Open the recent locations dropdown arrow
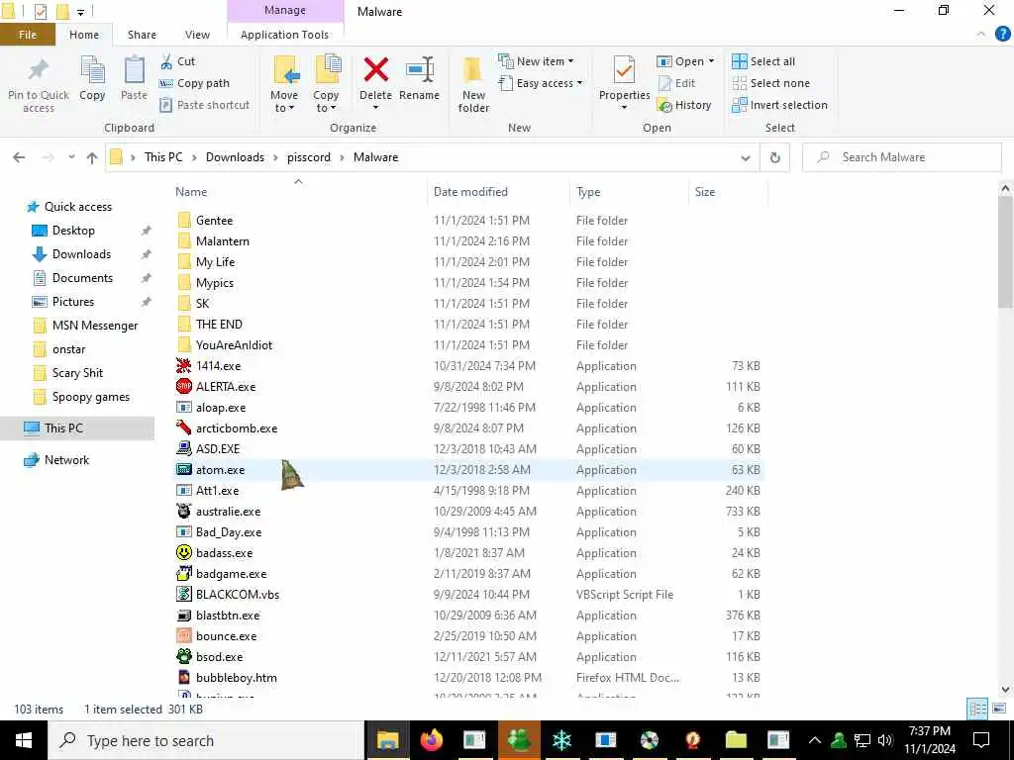Screen dimensions: 1014x760 71,157
